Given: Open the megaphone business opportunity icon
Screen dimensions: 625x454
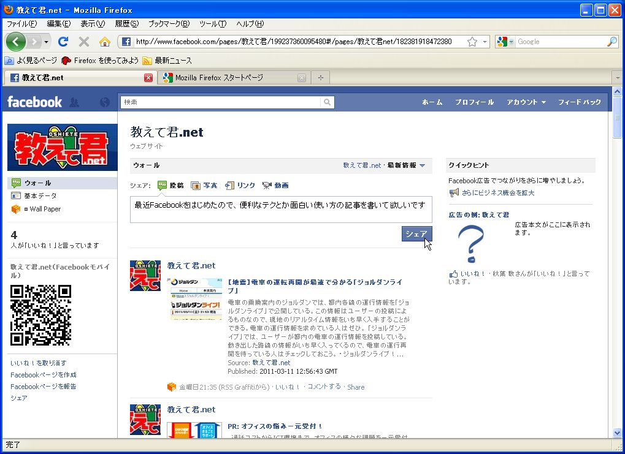Looking at the screenshot, I should 454,193.
